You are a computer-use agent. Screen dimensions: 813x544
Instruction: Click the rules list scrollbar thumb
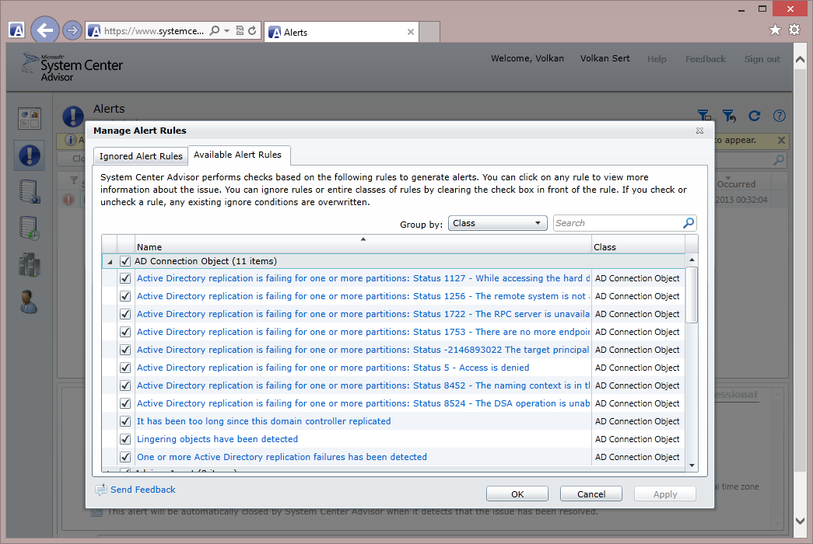pos(692,295)
